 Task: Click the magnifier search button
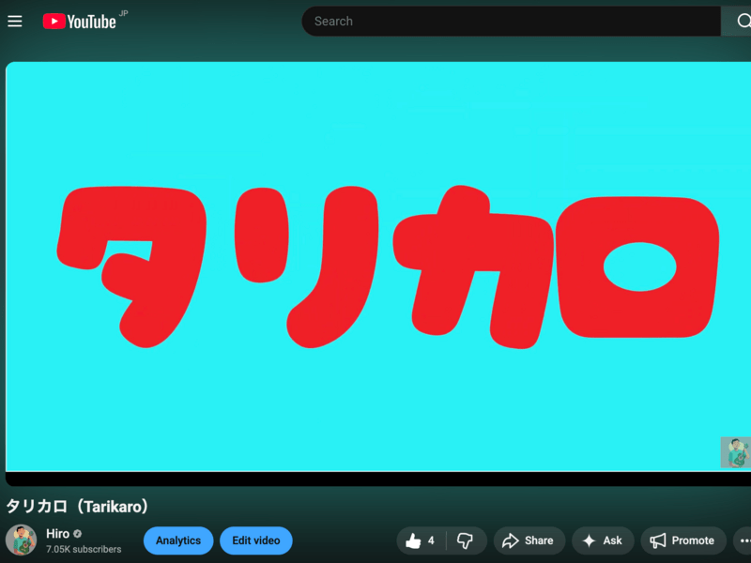[738, 21]
